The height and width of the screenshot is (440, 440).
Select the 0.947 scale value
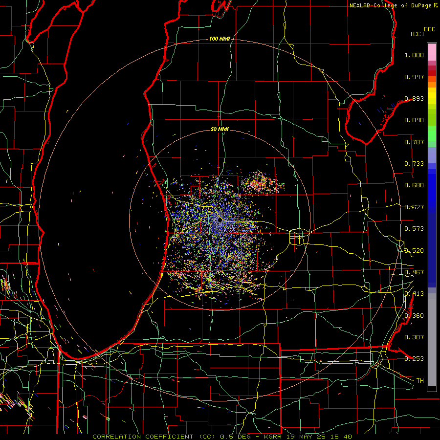point(414,77)
